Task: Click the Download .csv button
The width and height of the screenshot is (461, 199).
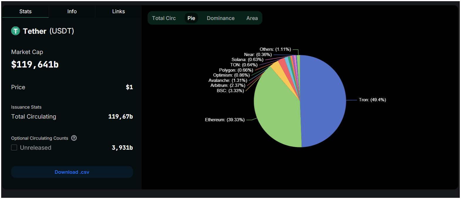Action: (x=72, y=172)
